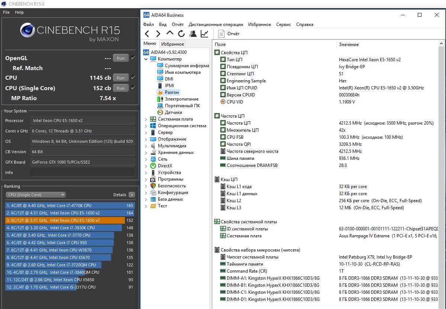Click the Отчёт report toolbar button
Image resolution: width=446 pixels, height=309 pixels.
click(x=229, y=34)
